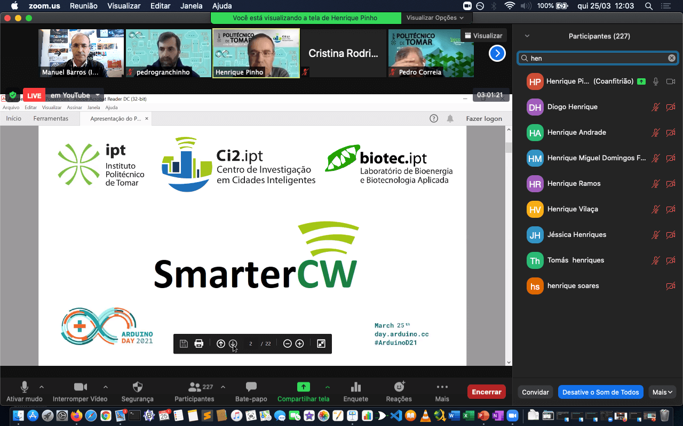The image size is (683, 426).
Task: Click the HP avatar of Henrique Pinho
Action: click(535, 81)
